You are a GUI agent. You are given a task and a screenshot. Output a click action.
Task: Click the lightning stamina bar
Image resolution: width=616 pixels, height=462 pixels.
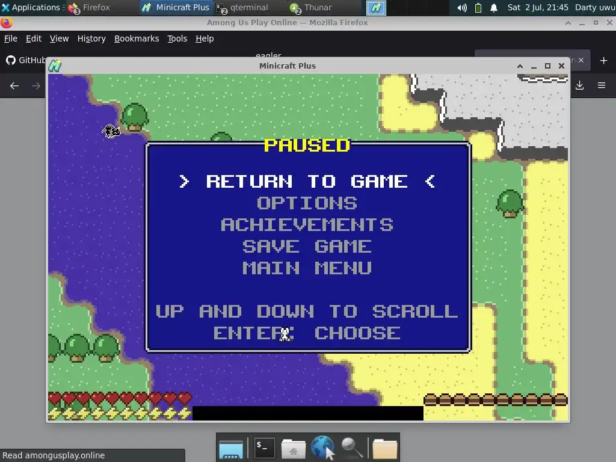(x=120, y=413)
